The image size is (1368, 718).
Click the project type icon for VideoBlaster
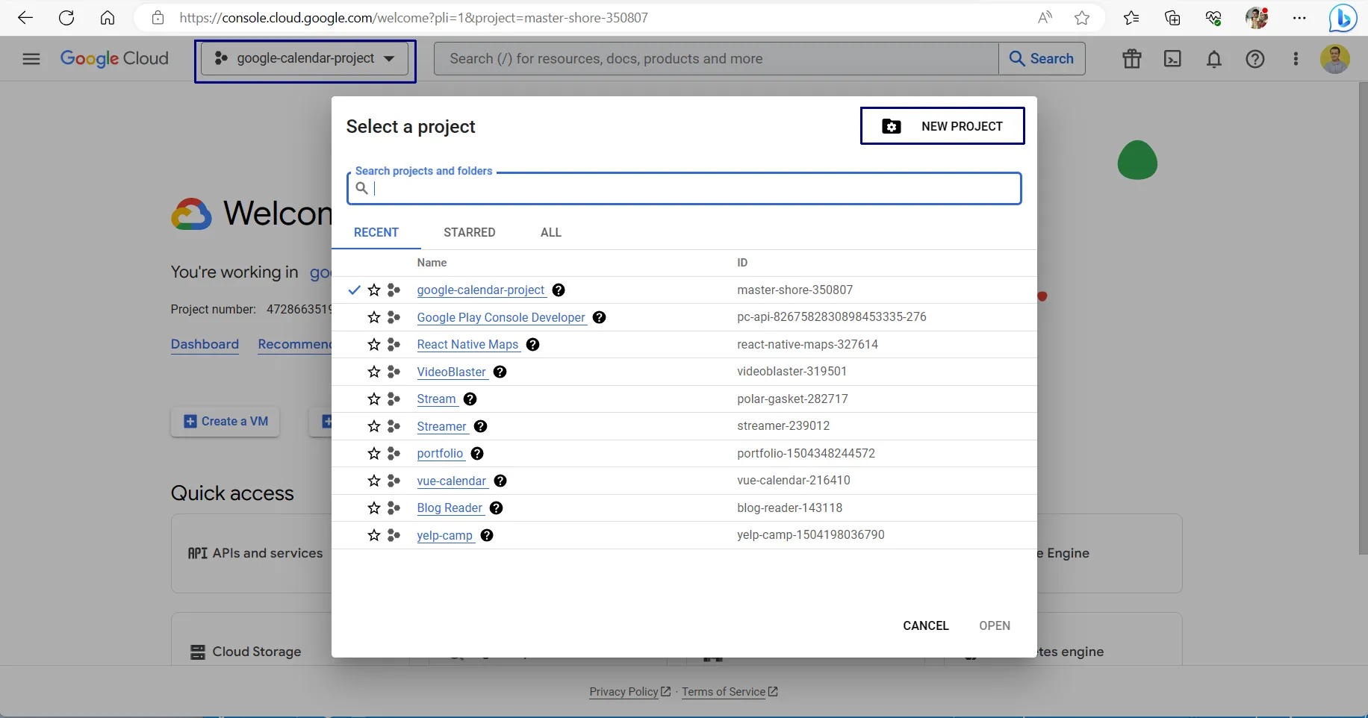pyautogui.click(x=394, y=372)
